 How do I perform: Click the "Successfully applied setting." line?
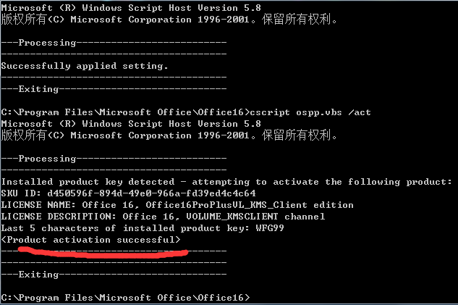click(85, 66)
